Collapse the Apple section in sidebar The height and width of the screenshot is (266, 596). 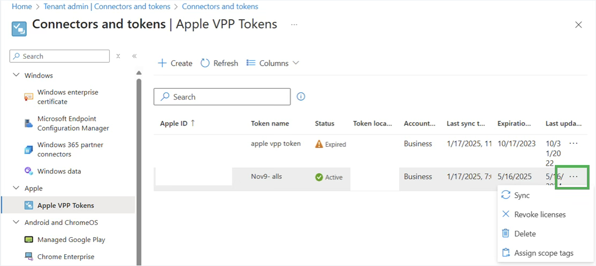[16, 189]
